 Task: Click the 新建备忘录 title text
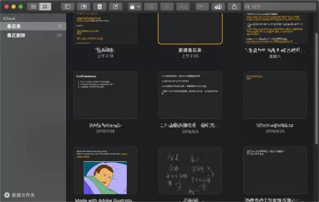click(x=190, y=50)
